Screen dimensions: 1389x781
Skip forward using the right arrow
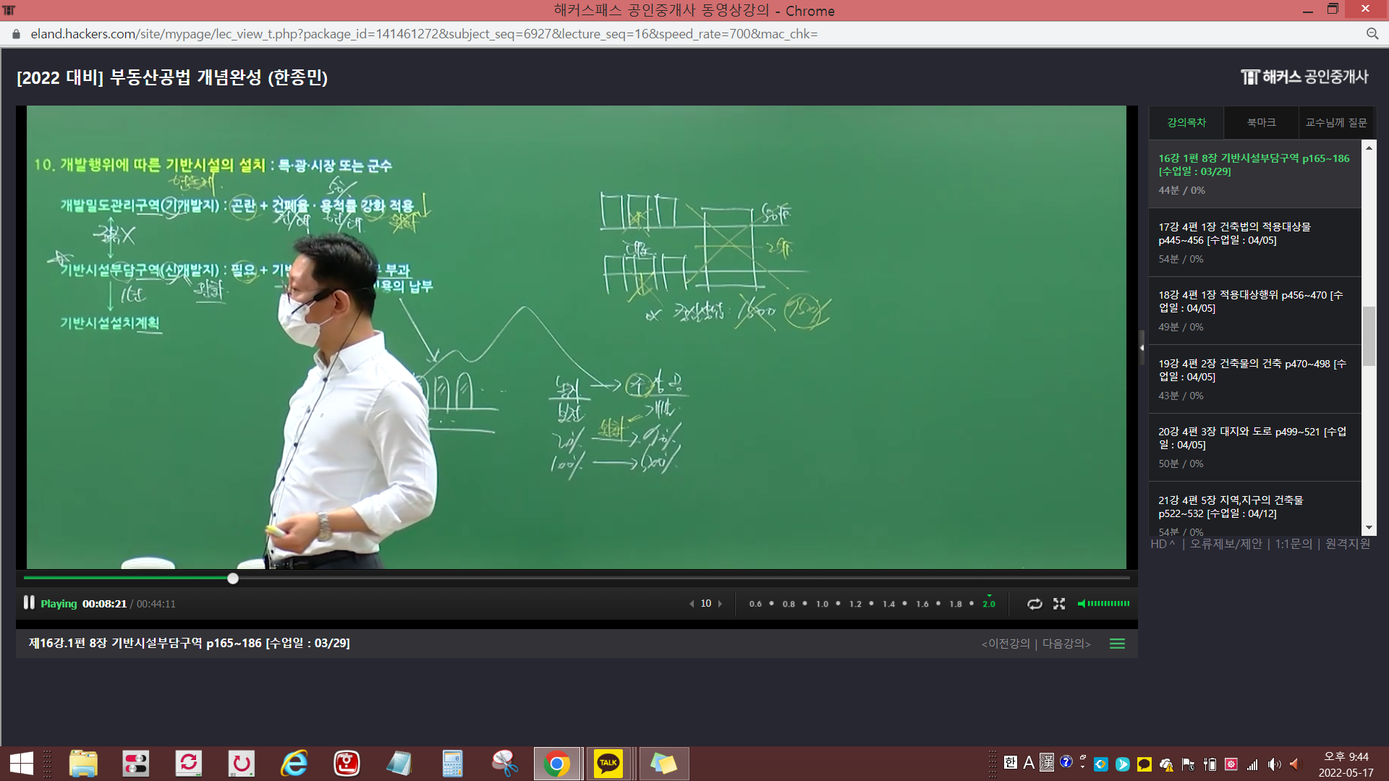coord(720,604)
